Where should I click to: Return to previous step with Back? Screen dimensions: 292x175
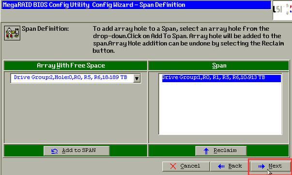230,166
